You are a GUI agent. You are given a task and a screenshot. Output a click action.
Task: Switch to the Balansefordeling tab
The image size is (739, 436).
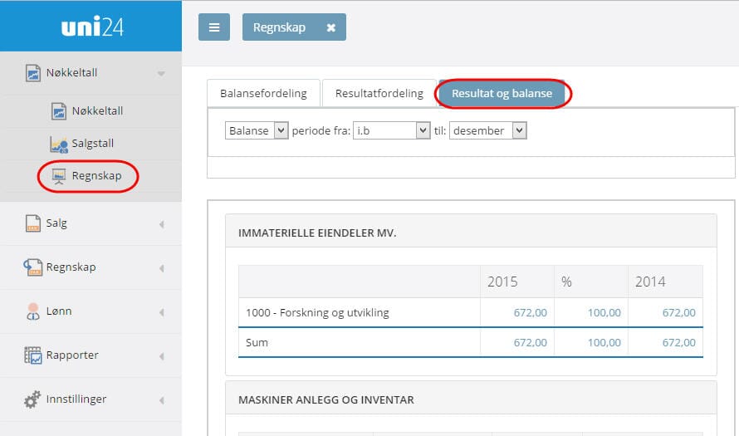click(263, 94)
